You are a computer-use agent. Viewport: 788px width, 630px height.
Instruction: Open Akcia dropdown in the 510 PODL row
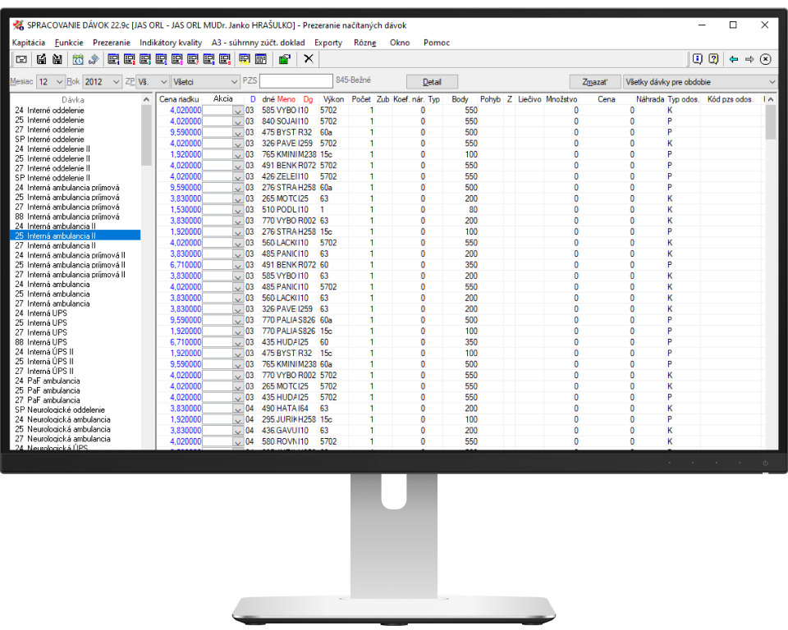(x=238, y=210)
